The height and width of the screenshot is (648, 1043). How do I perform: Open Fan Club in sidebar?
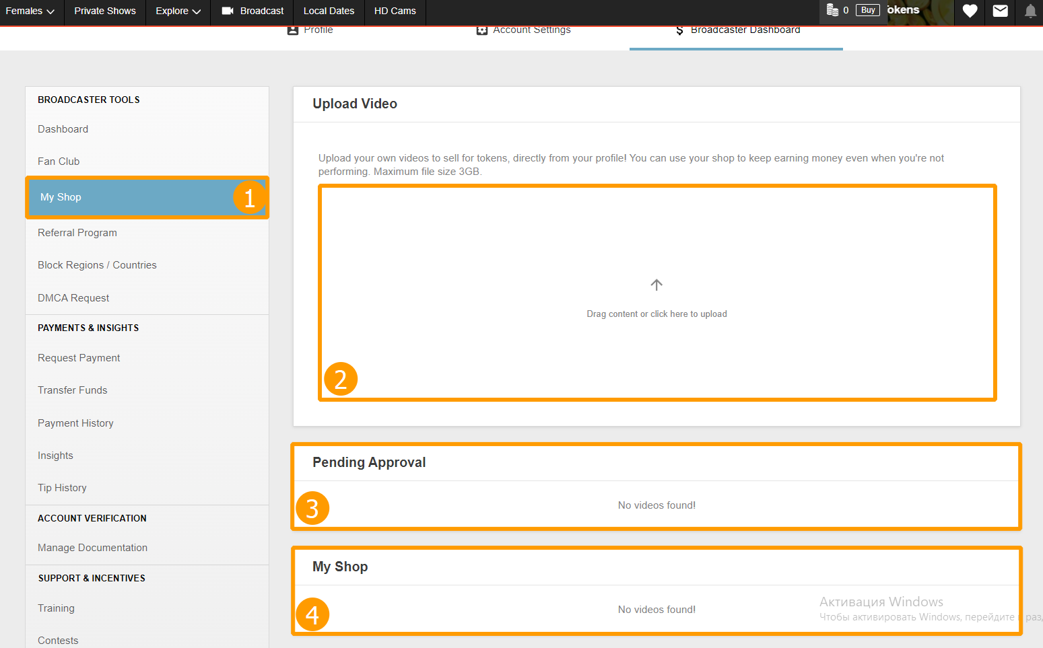59,161
